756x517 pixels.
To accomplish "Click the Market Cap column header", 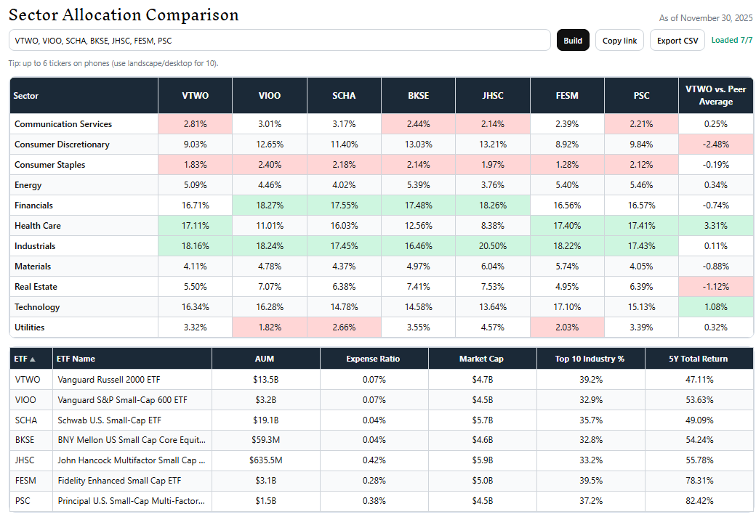I will (x=481, y=359).
